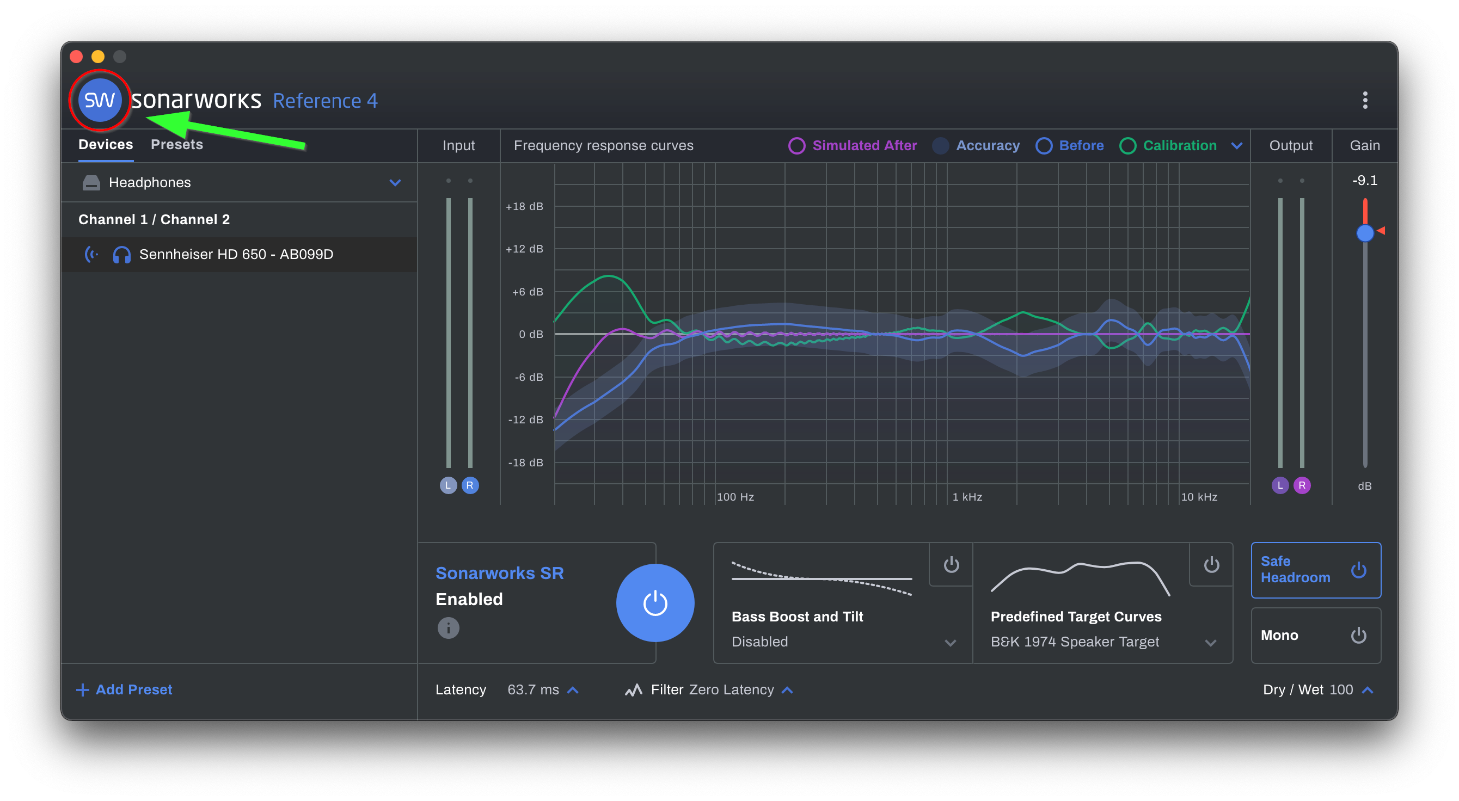The height and width of the screenshot is (801, 1459).
Task: Close the window with red button
Action: point(76,56)
